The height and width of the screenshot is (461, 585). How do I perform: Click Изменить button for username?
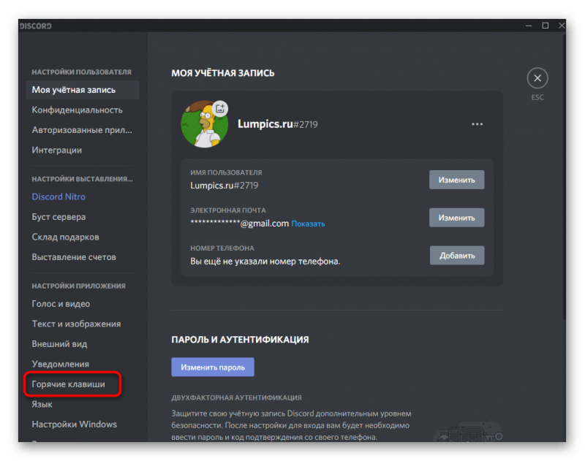point(456,180)
